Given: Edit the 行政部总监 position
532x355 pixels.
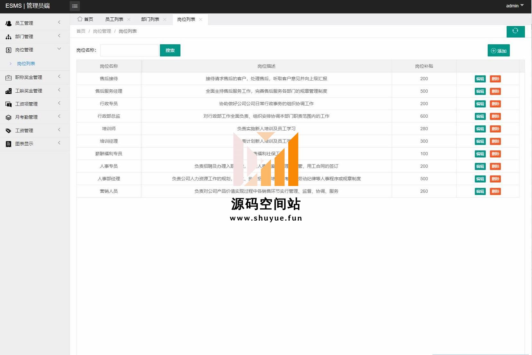Looking at the screenshot, I should [x=480, y=116].
